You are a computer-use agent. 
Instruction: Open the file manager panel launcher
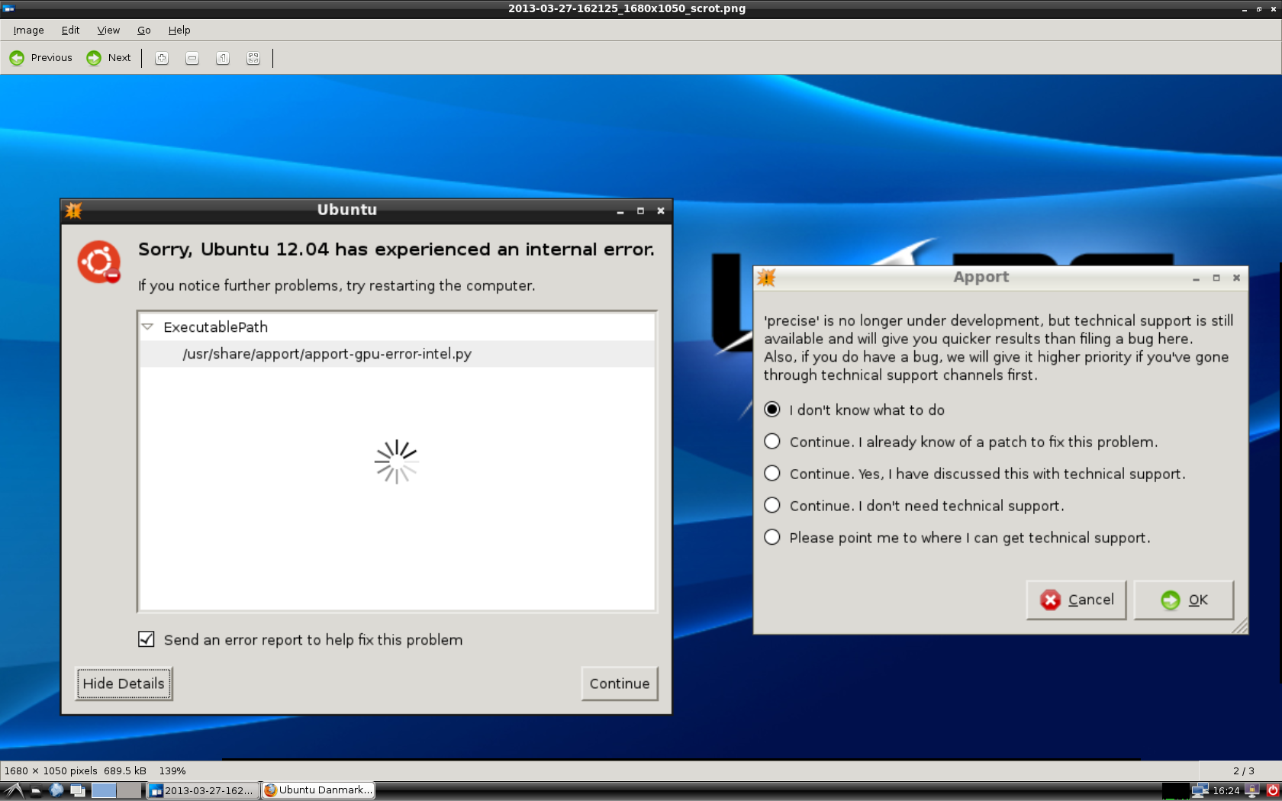pyautogui.click(x=36, y=791)
